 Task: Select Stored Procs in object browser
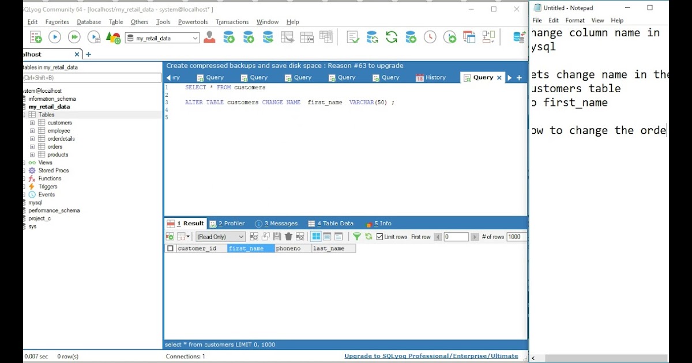click(x=54, y=171)
